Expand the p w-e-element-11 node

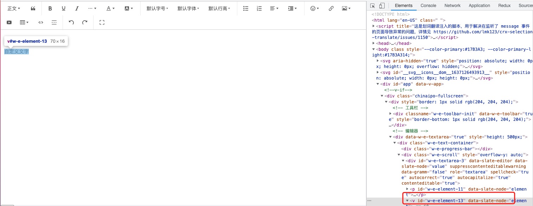407,189
